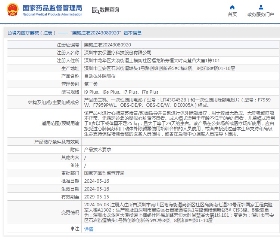Click the 审批部门 value 国家药品监督管理局
The image size is (280, 237).
point(104,173)
